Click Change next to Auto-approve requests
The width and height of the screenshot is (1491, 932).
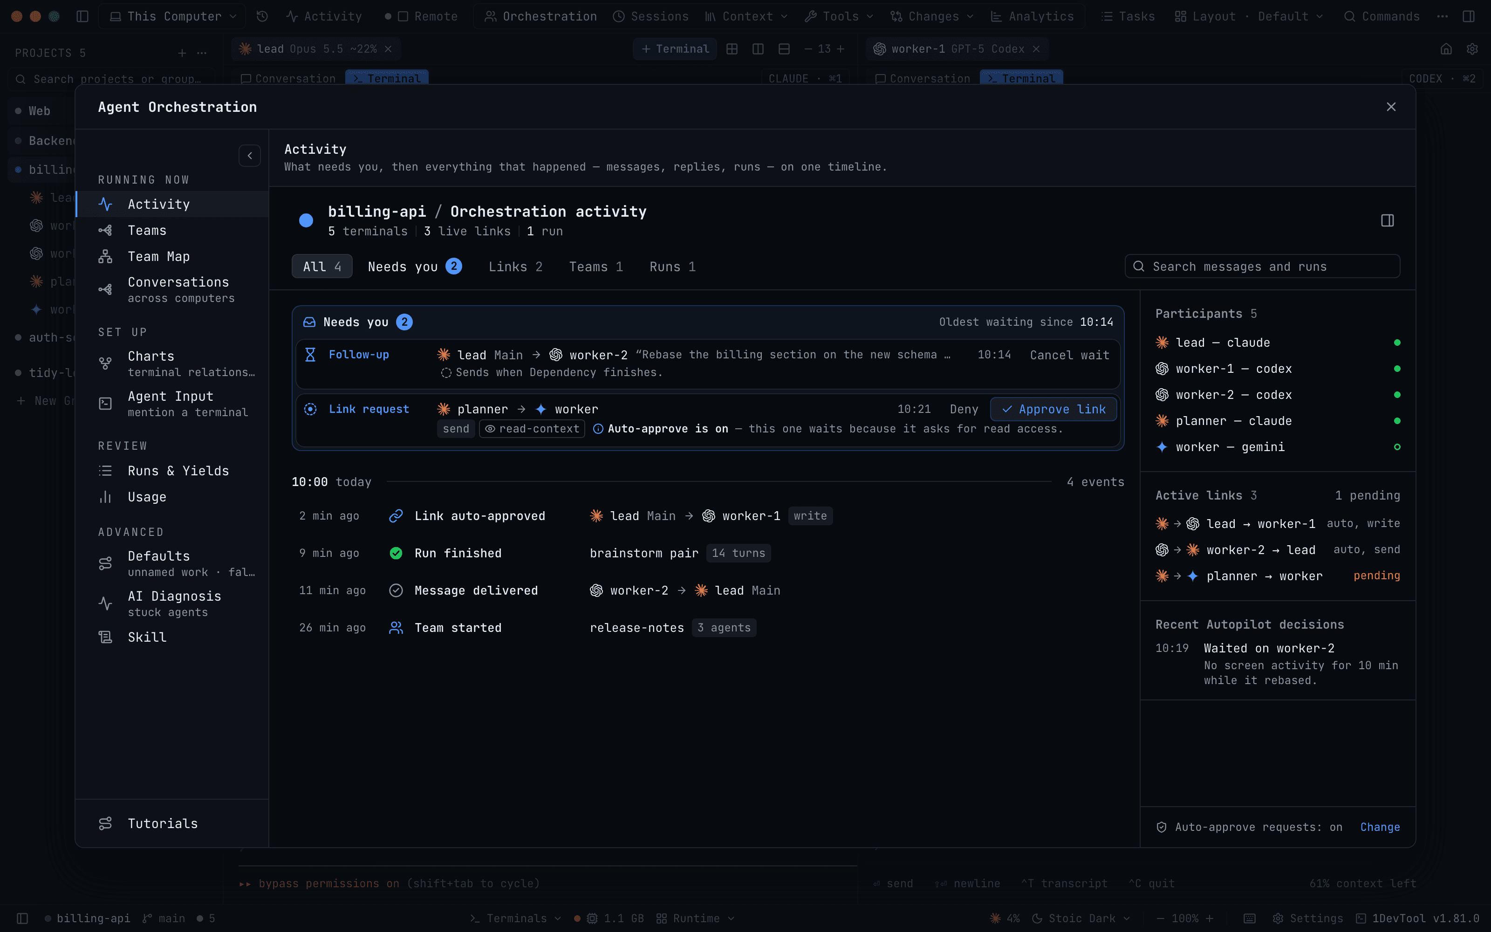pyautogui.click(x=1380, y=827)
